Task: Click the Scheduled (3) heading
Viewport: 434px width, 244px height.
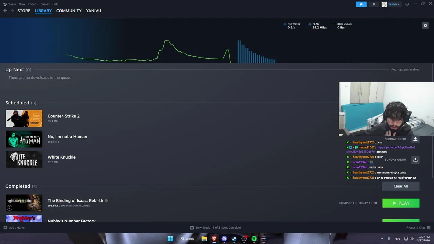Action: tap(21, 103)
